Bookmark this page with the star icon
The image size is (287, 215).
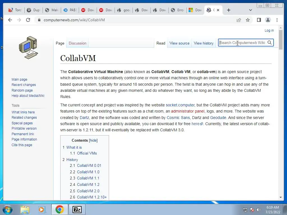tap(248, 20)
